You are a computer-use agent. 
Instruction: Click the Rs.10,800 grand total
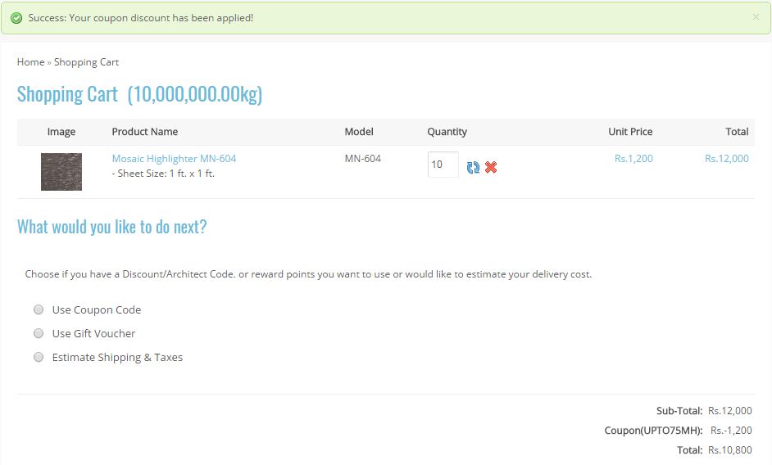pyautogui.click(x=729, y=450)
